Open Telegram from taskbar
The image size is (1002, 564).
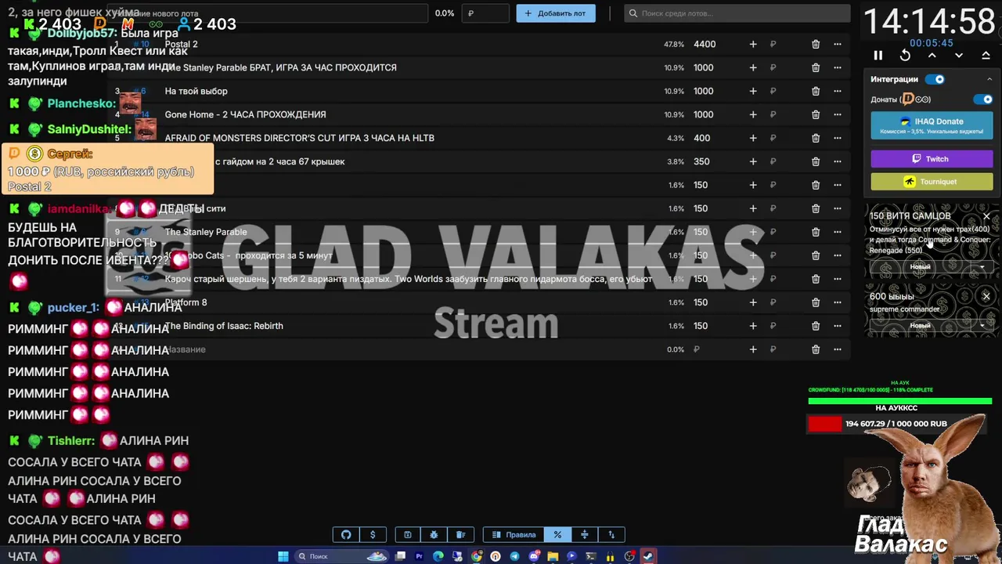tap(514, 556)
